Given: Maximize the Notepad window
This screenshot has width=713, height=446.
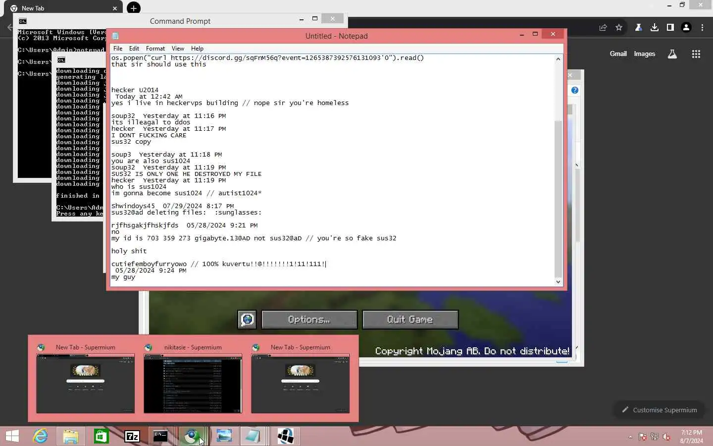Looking at the screenshot, I should pos(535,34).
